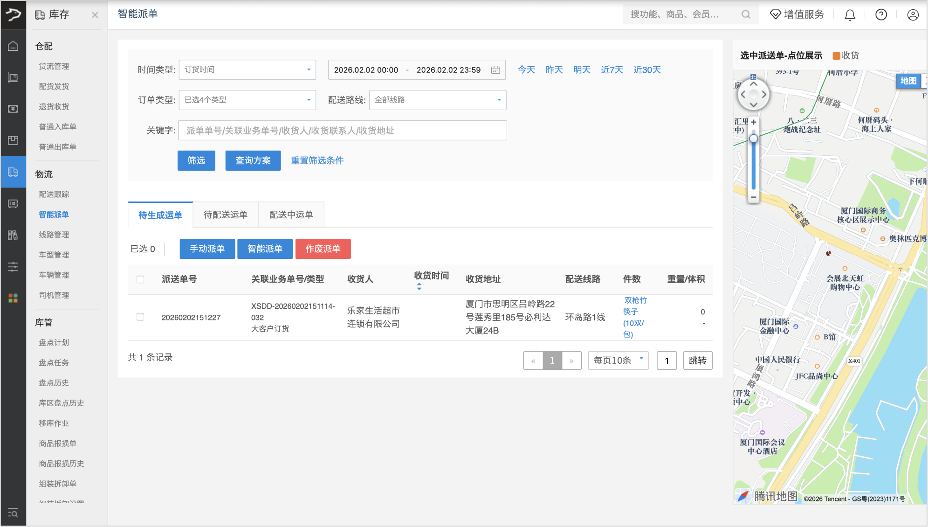This screenshot has width=928, height=527.
Task: Open the help question mark icon
Action: click(x=881, y=15)
